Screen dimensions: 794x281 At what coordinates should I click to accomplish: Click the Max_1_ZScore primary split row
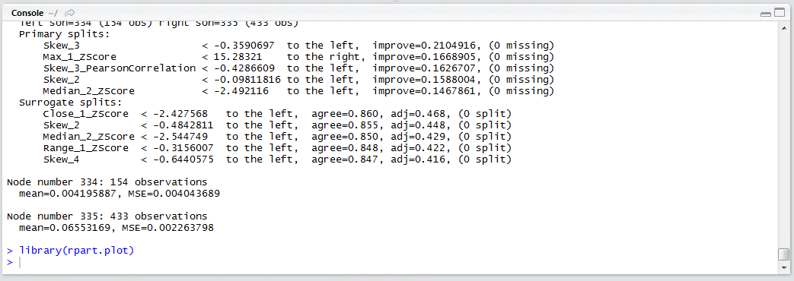tap(298, 57)
